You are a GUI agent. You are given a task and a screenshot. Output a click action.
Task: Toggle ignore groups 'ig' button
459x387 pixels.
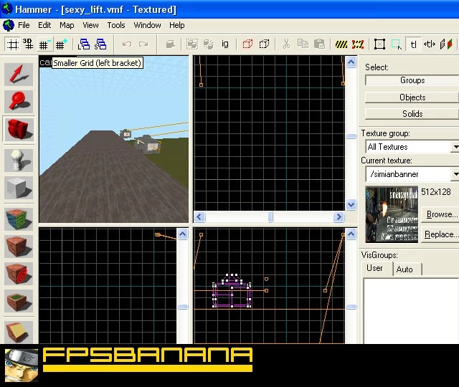(224, 44)
